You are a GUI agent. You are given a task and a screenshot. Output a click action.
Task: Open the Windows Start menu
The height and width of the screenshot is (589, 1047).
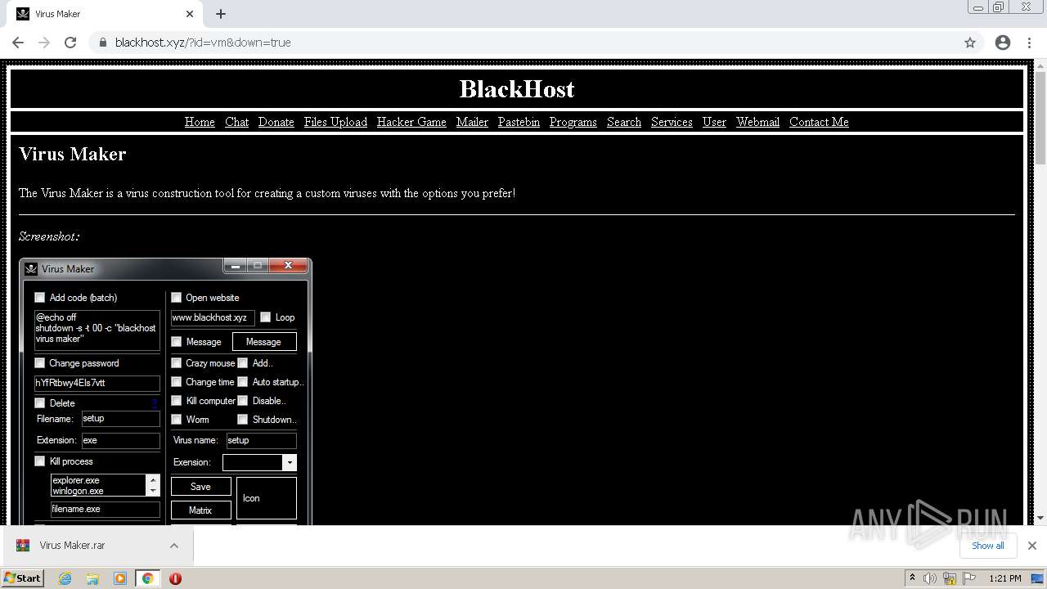coord(22,578)
